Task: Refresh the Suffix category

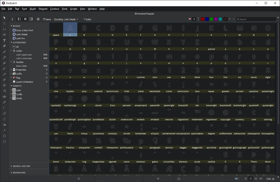Action: [47, 74]
